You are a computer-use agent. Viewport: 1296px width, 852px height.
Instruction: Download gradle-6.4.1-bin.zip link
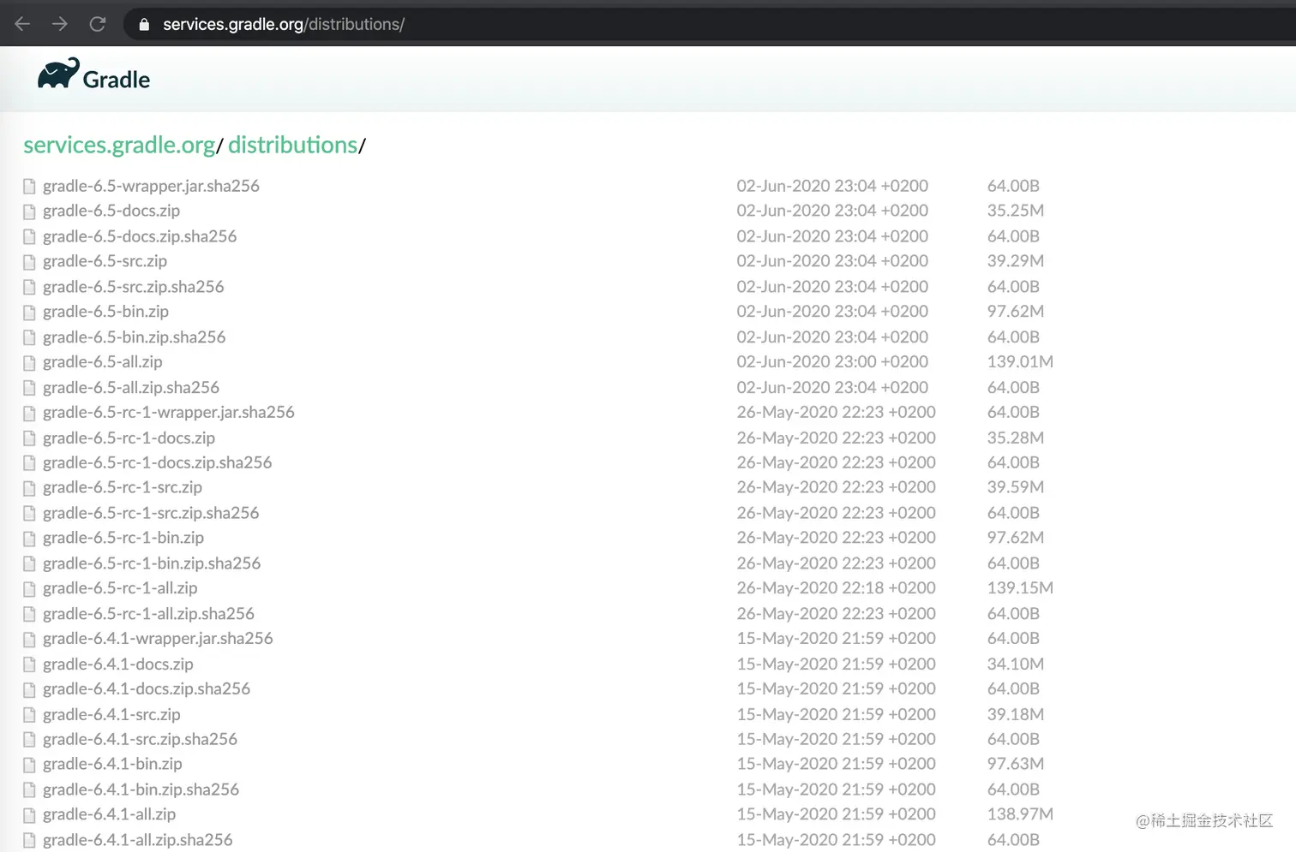[112, 764]
